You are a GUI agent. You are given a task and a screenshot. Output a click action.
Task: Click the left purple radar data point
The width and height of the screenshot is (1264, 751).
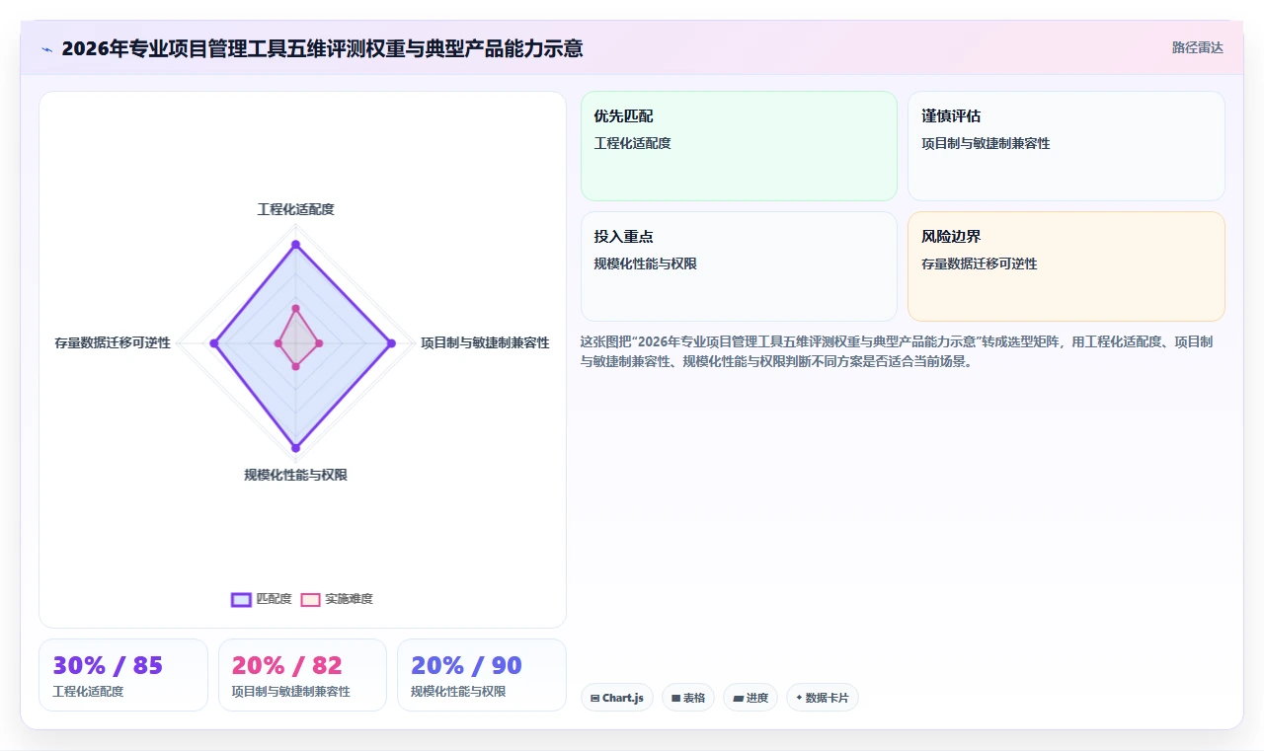tap(214, 343)
